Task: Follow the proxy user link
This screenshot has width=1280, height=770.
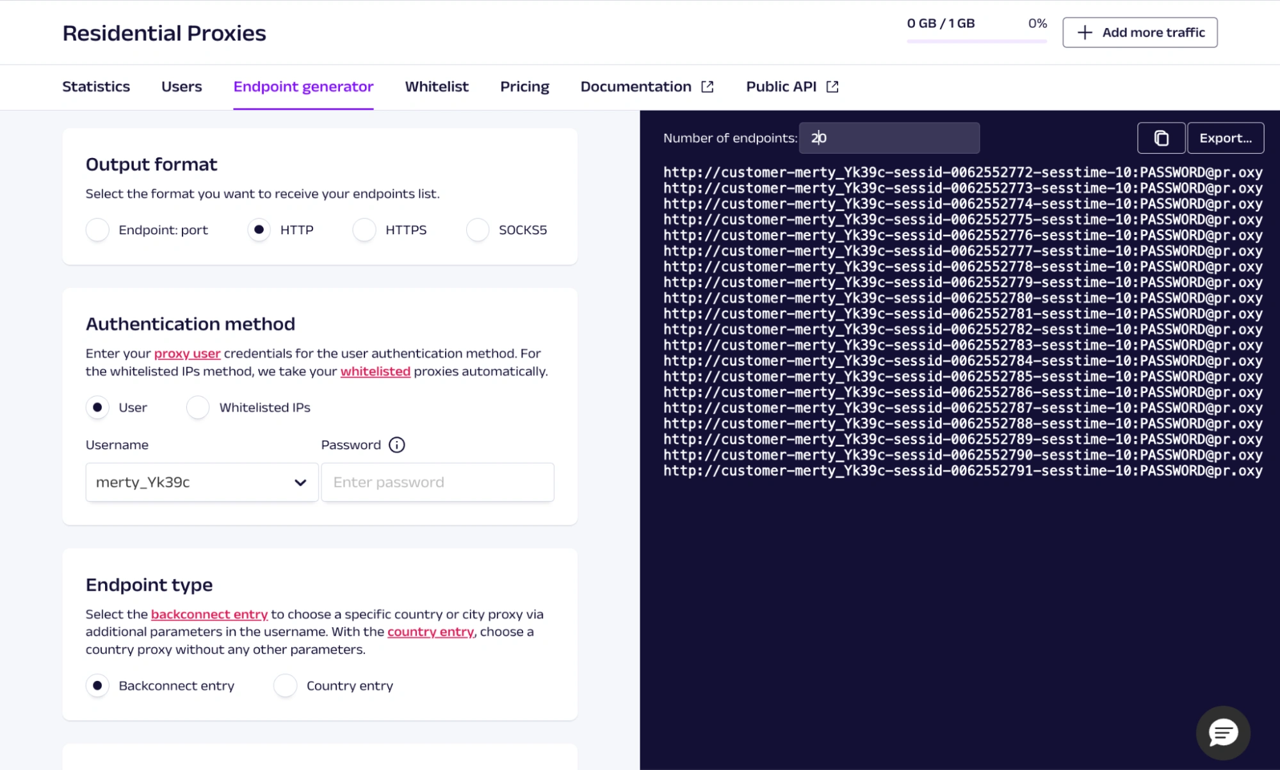Action: pyautogui.click(x=187, y=353)
